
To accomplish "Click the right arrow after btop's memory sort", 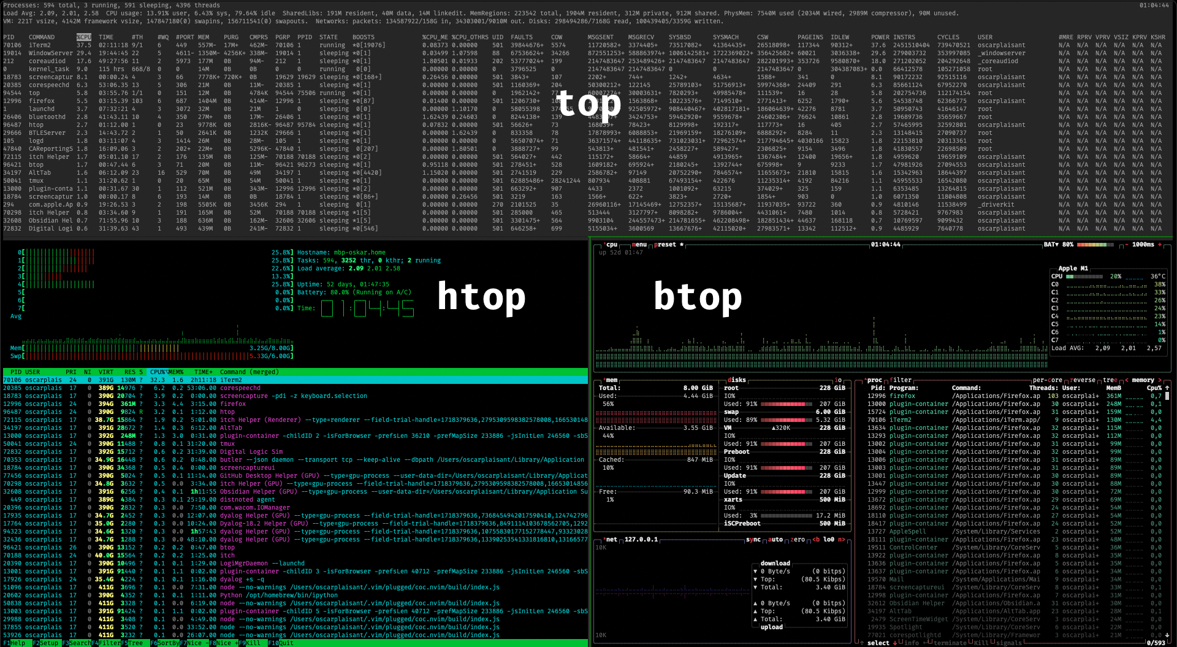I will coord(1160,380).
